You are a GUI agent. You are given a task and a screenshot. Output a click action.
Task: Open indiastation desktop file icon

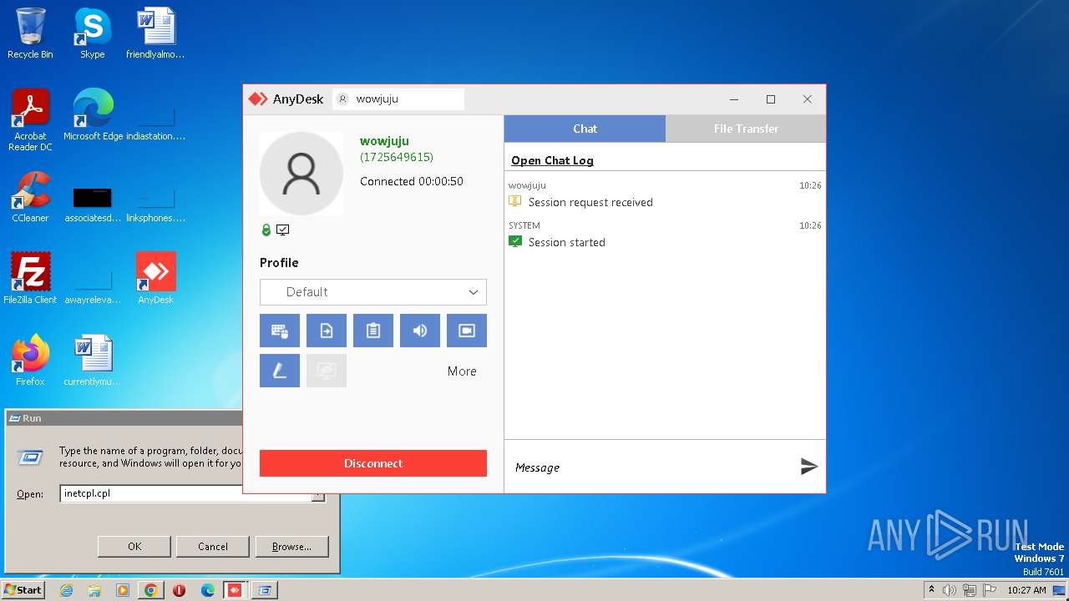(x=155, y=115)
